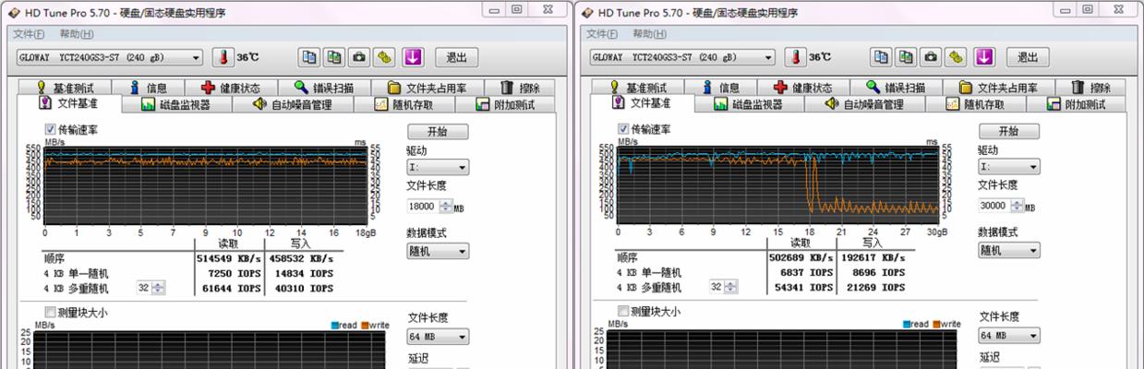Open 64 MB file length dropdown, left window

click(x=438, y=337)
